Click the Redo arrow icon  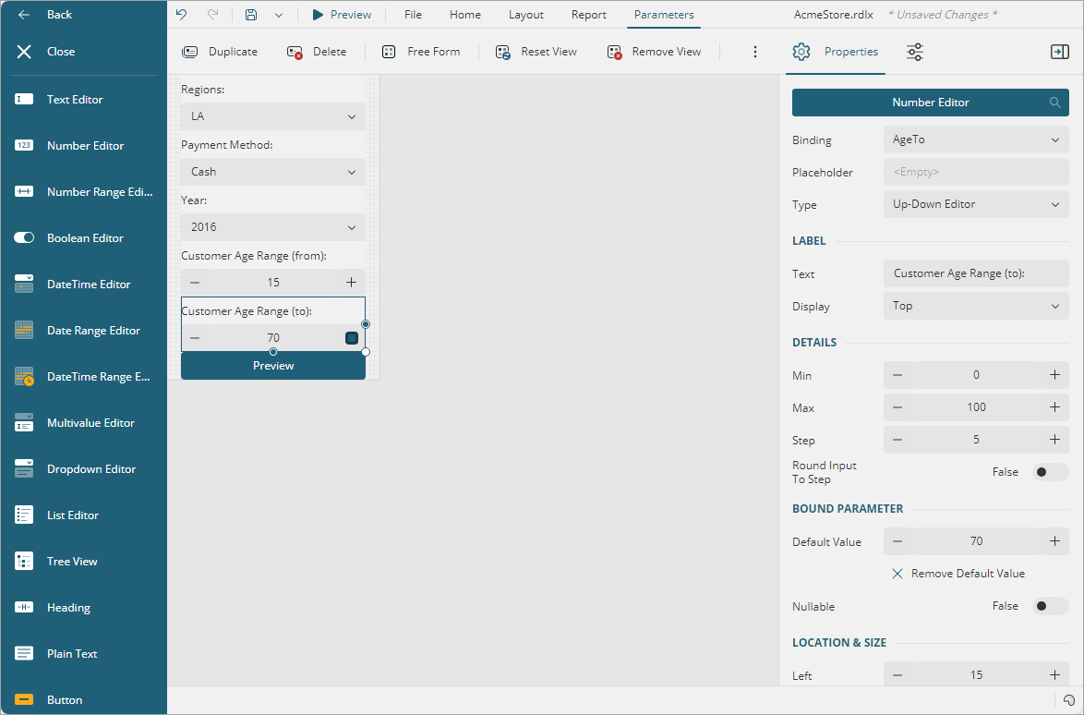tap(213, 15)
